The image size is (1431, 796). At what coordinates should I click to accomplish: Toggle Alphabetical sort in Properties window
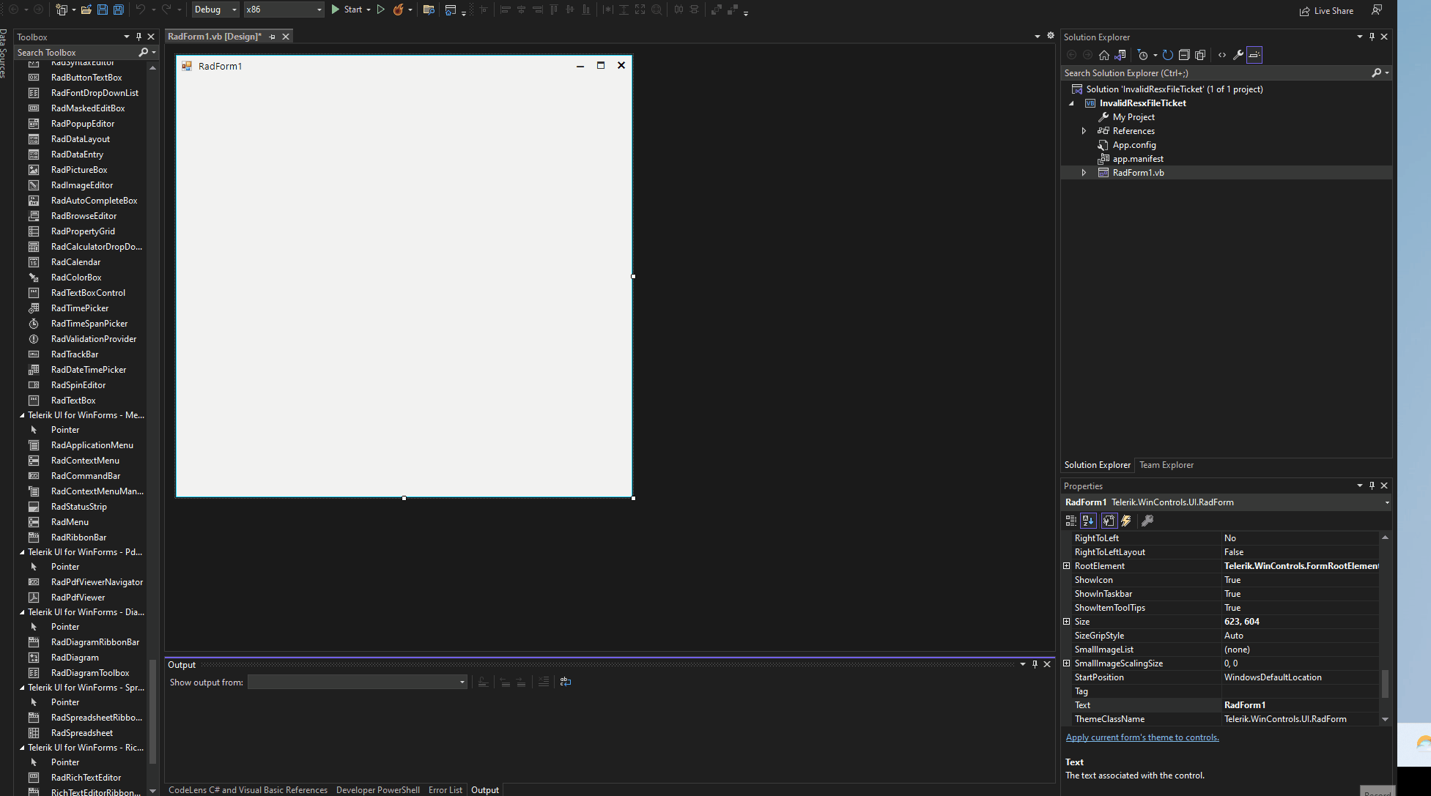click(x=1088, y=521)
